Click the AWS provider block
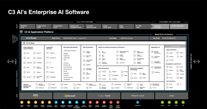 36,96
